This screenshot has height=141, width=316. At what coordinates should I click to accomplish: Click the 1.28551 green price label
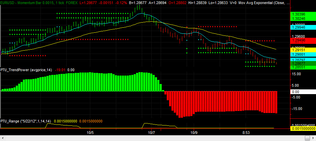(x=303, y=67)
